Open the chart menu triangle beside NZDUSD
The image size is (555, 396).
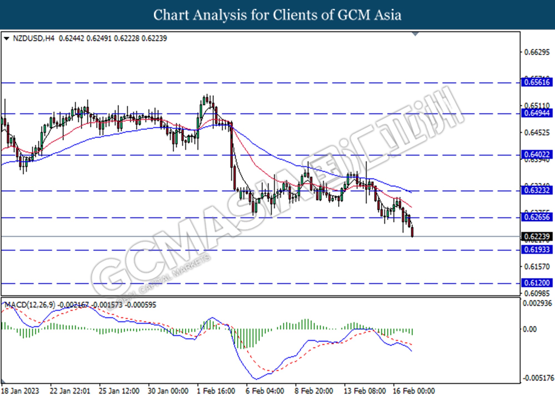(x=6, y=39)
